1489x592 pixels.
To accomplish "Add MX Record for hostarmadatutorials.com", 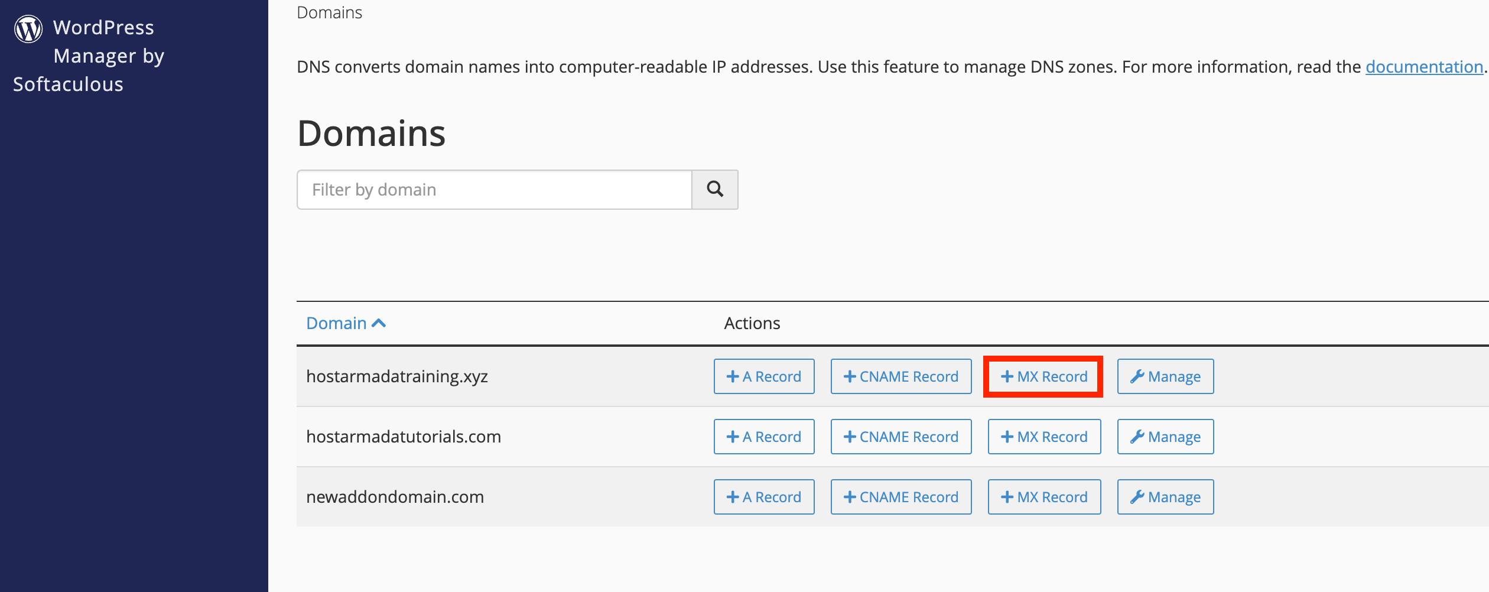I will coord(1044,437).
